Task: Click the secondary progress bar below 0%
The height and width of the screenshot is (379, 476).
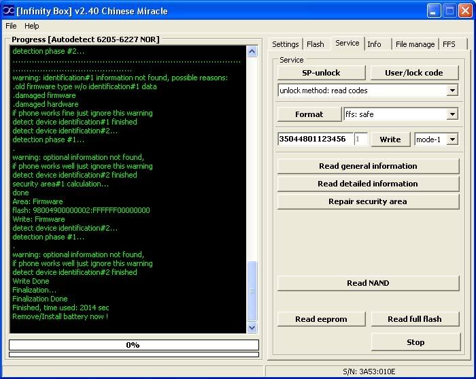Action: point(133,355)
